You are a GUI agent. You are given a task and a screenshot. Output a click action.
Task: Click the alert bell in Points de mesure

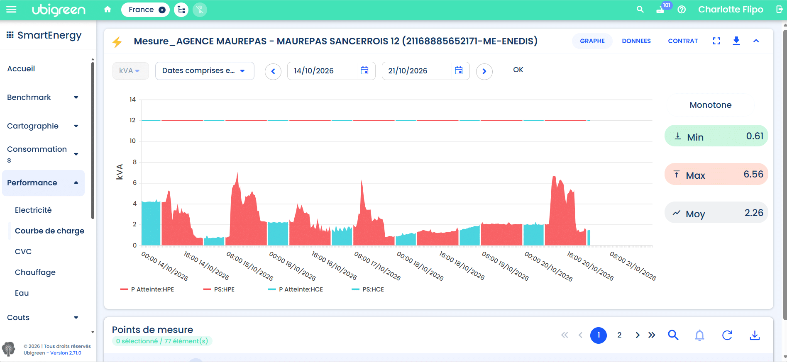coord(700,335)
